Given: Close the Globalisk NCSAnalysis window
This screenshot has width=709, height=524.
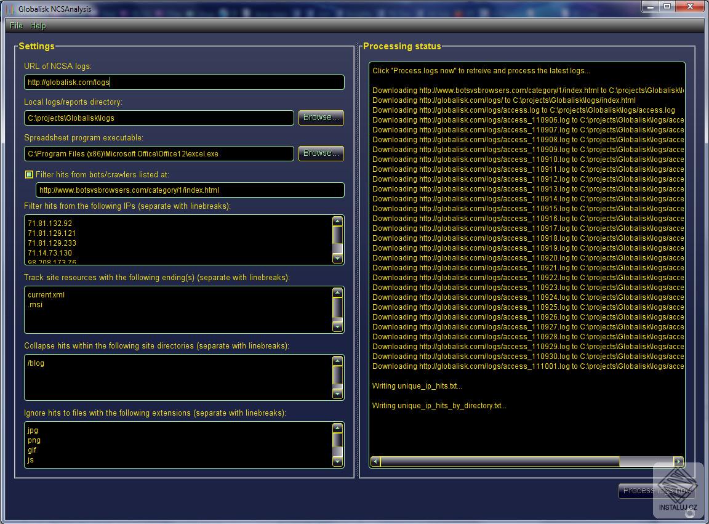Looking at the screenshot, I should coord(691,7).
